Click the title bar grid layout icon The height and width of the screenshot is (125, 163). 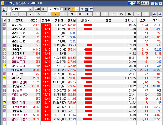tap(139, 4)
